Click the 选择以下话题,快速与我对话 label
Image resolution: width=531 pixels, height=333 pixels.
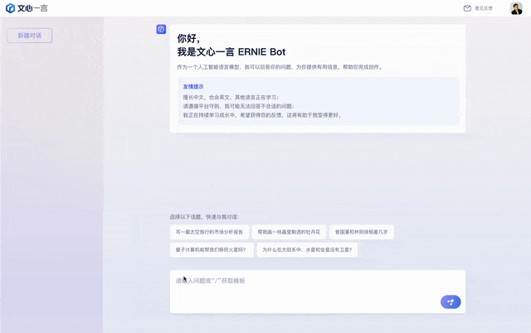point(205,217)
